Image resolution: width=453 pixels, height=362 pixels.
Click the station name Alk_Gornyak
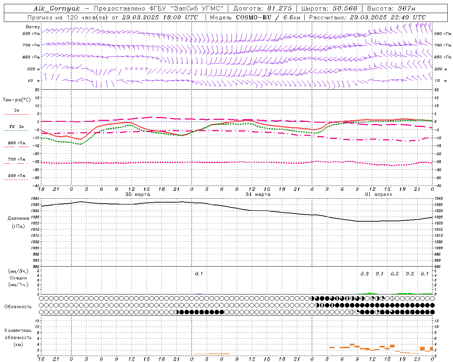[57, 8]
